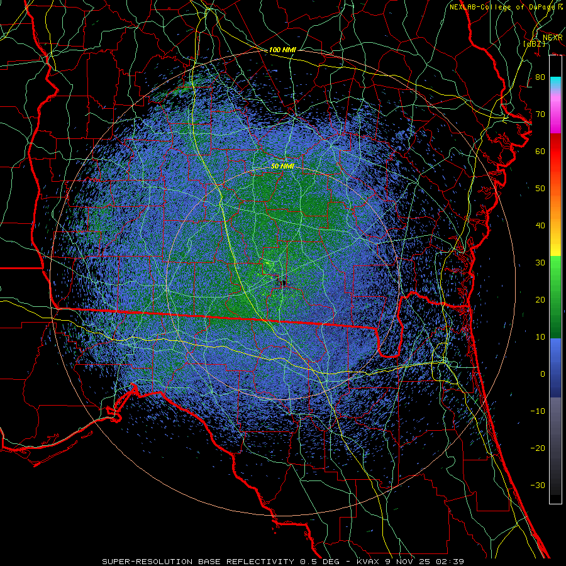Click the 0 value on the dBZ scale

(x=543, y=374)
